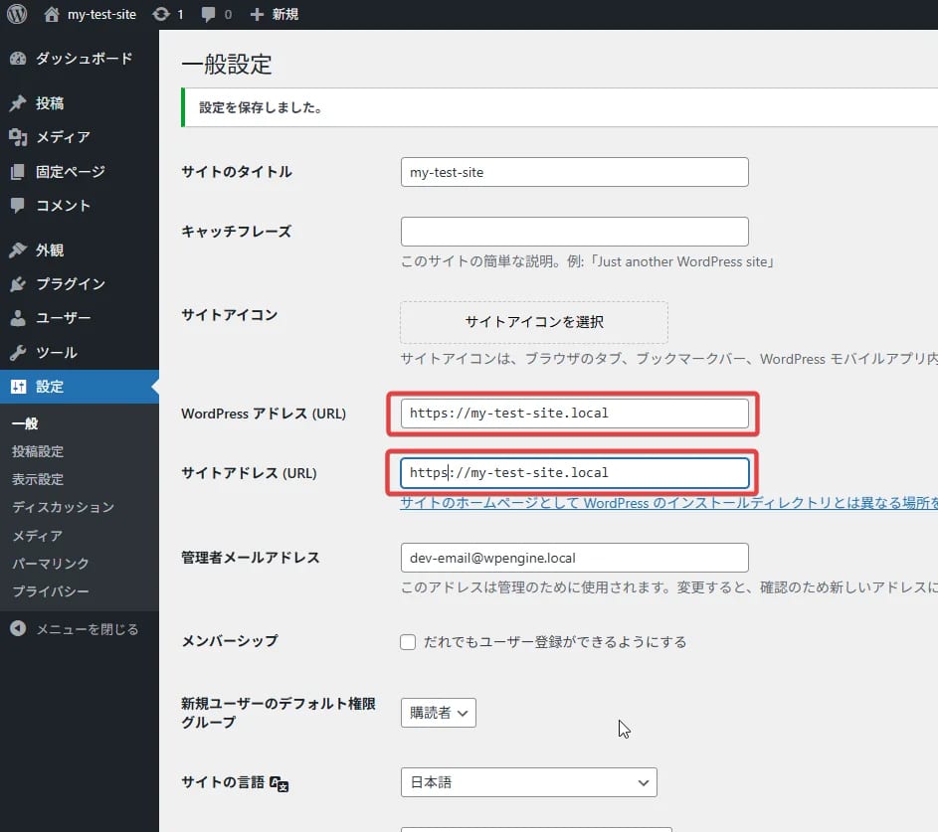Click the WordPress logo in the top bar
The height and width of the screenshot is (832, 938).
[16, 14]
